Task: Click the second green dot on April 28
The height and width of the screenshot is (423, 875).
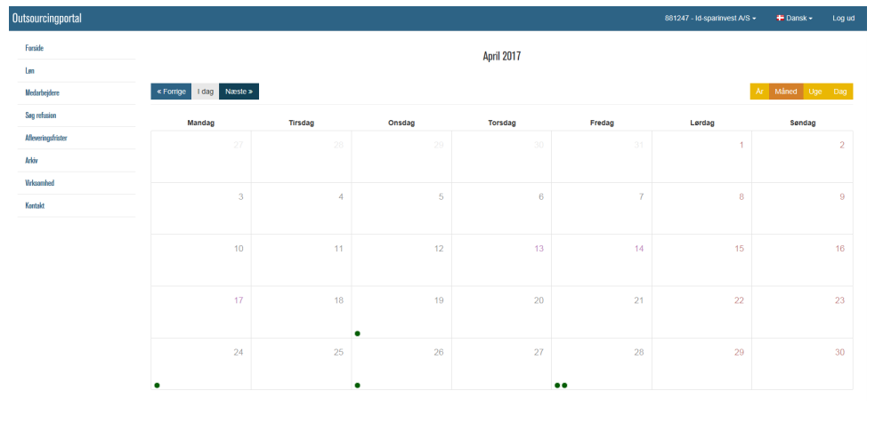Action: 564,385
